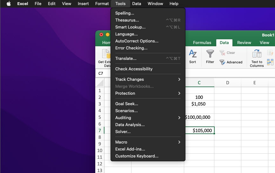Open Excel Add-ins... menu item
This screenshot has width=275, height=173.
tap(148, 149)
